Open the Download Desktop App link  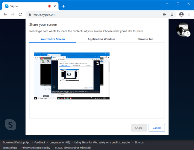click(x=16, y=143)
